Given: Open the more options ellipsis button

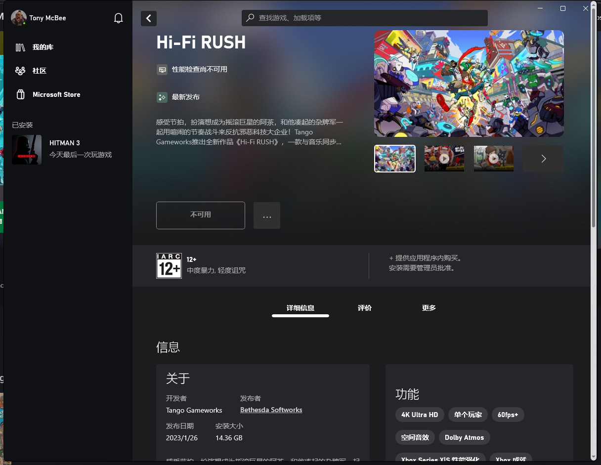Looking at the screenshot, I should [267, 215].
